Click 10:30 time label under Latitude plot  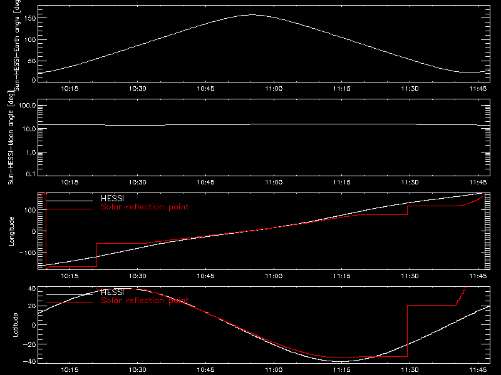[138, 370]
